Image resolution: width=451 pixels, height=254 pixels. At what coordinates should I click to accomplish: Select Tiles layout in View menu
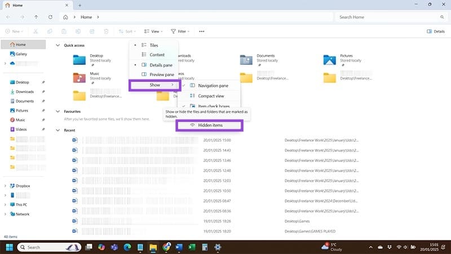coord(153,45)
